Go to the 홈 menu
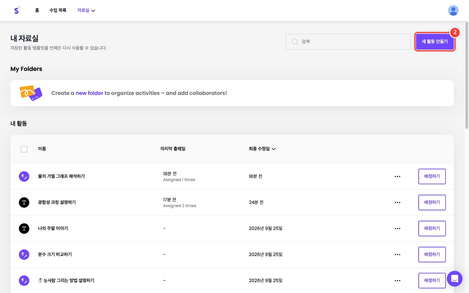This screenshot has width=469, height=293. pos(37,10)
